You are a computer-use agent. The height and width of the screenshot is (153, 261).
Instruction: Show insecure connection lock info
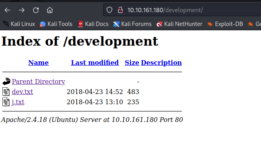click(120, 10)
